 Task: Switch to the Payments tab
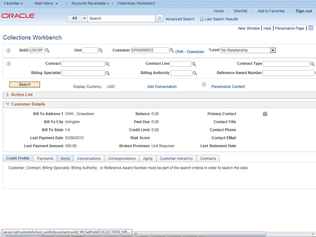tap(45, 158)
